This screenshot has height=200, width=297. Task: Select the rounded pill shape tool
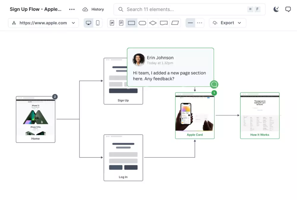tap(142, 23)
